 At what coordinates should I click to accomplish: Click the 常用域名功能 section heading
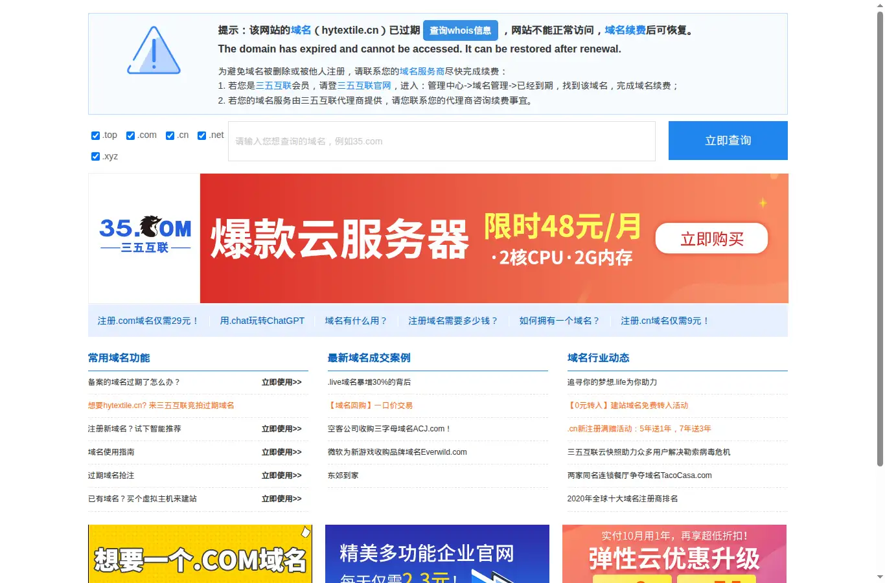click(x=119, y=358)
